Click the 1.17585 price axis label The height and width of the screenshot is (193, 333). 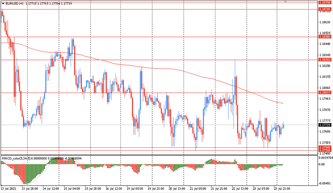(x=325, y=143)
